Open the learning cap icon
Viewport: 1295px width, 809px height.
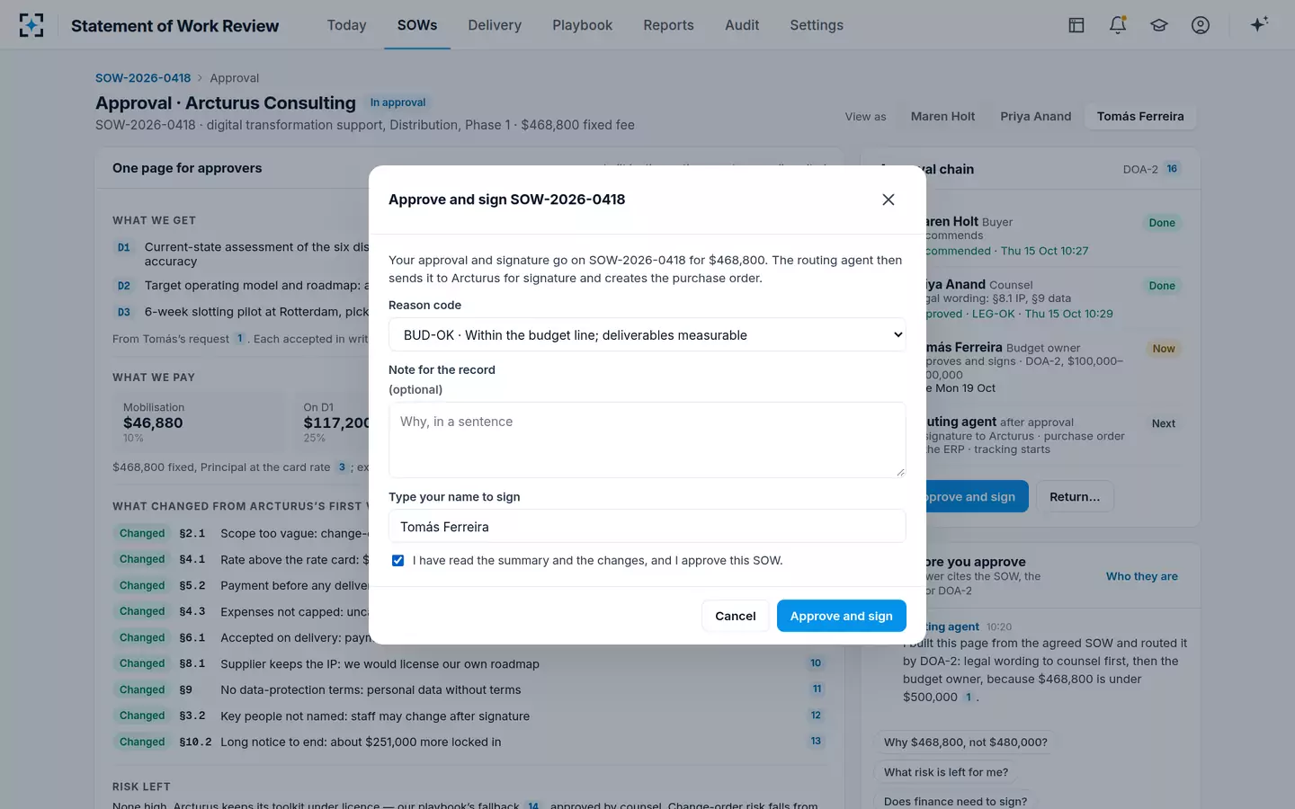(1159, 25)
